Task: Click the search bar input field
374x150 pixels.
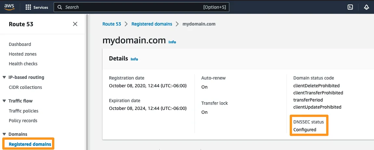Action: (130, 7)
